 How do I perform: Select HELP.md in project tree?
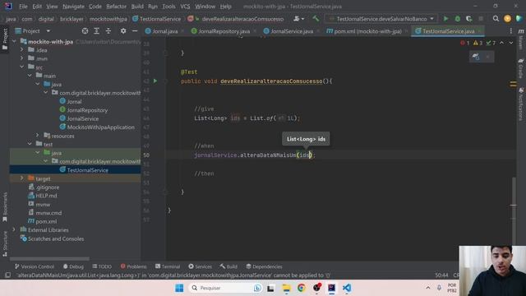[43, 196]
